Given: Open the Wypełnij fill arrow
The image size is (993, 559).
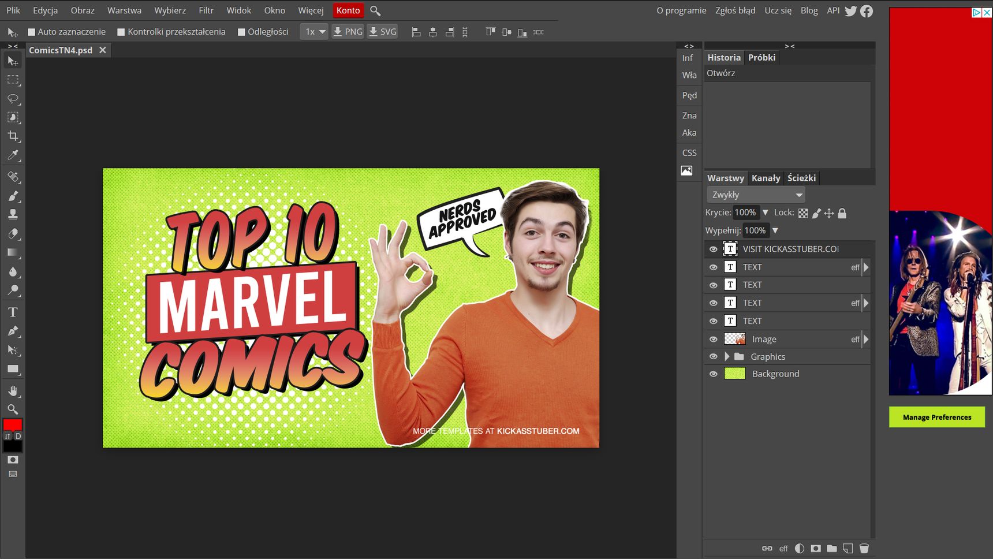Looking at the screenshot, I should [775, 230].
